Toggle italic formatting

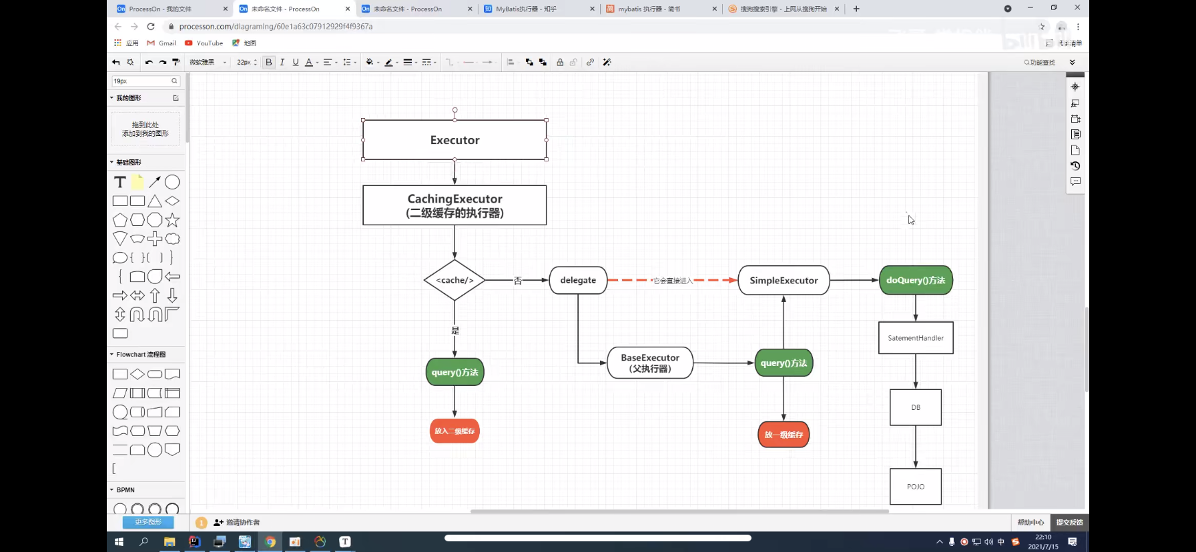click(x=282, y=62)
